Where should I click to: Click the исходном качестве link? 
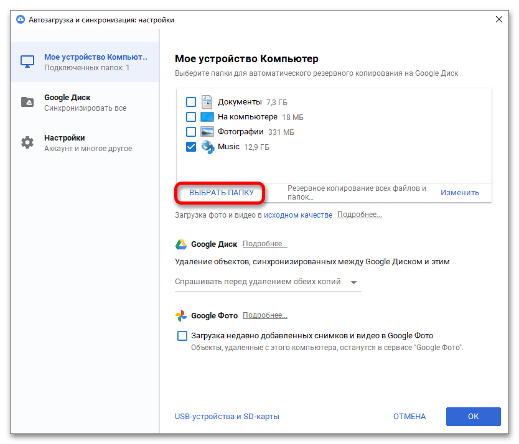click(298, 215)
